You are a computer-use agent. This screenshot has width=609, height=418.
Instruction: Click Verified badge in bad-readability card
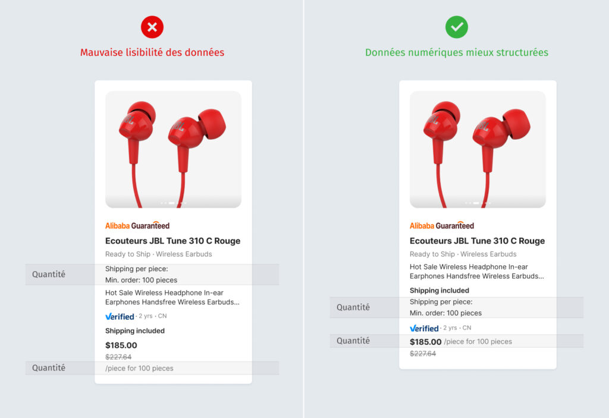120,316
